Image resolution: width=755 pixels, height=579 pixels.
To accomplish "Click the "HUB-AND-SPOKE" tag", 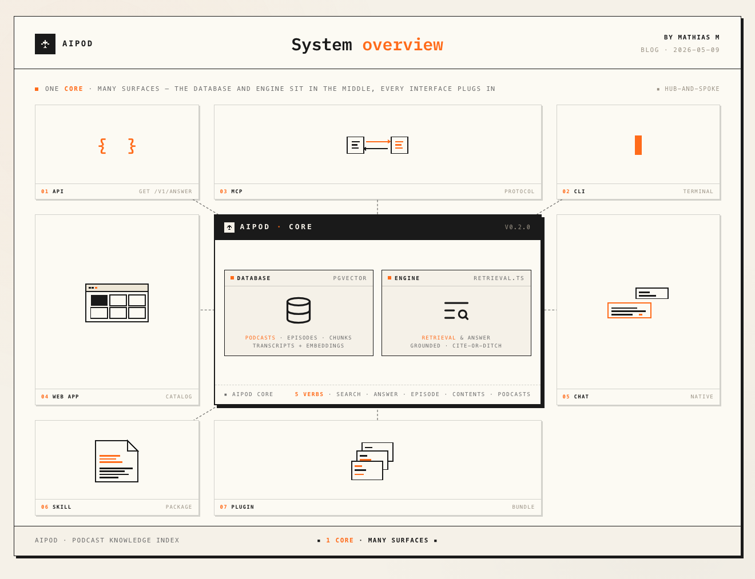I will [692, 89].
